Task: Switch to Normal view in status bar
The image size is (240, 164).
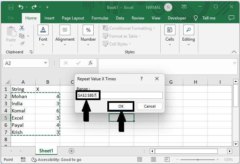Action: (x=140, y=160)
